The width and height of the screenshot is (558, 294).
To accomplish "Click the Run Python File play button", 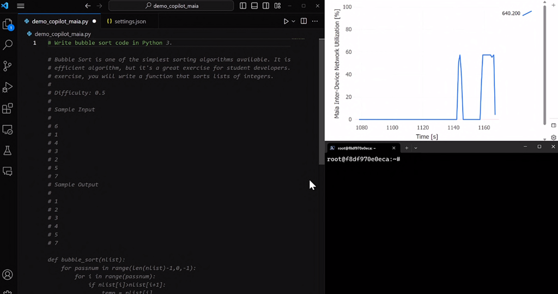I will click(x=286, y=21).
